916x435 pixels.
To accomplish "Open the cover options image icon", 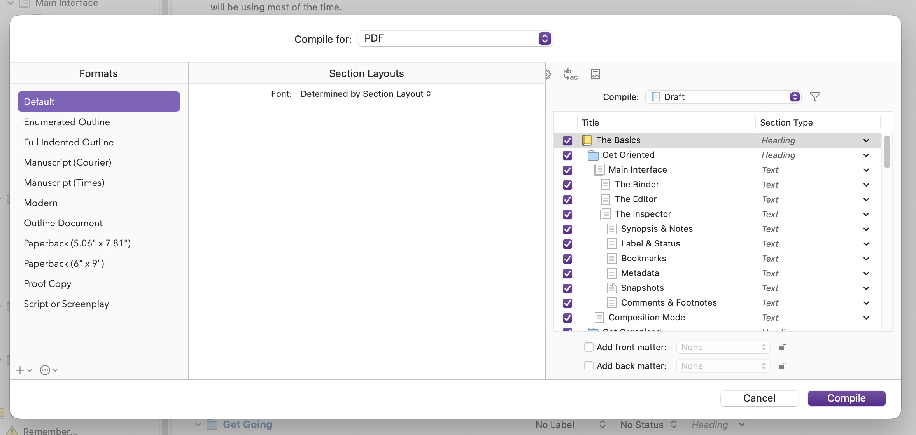I will (595, 74).
